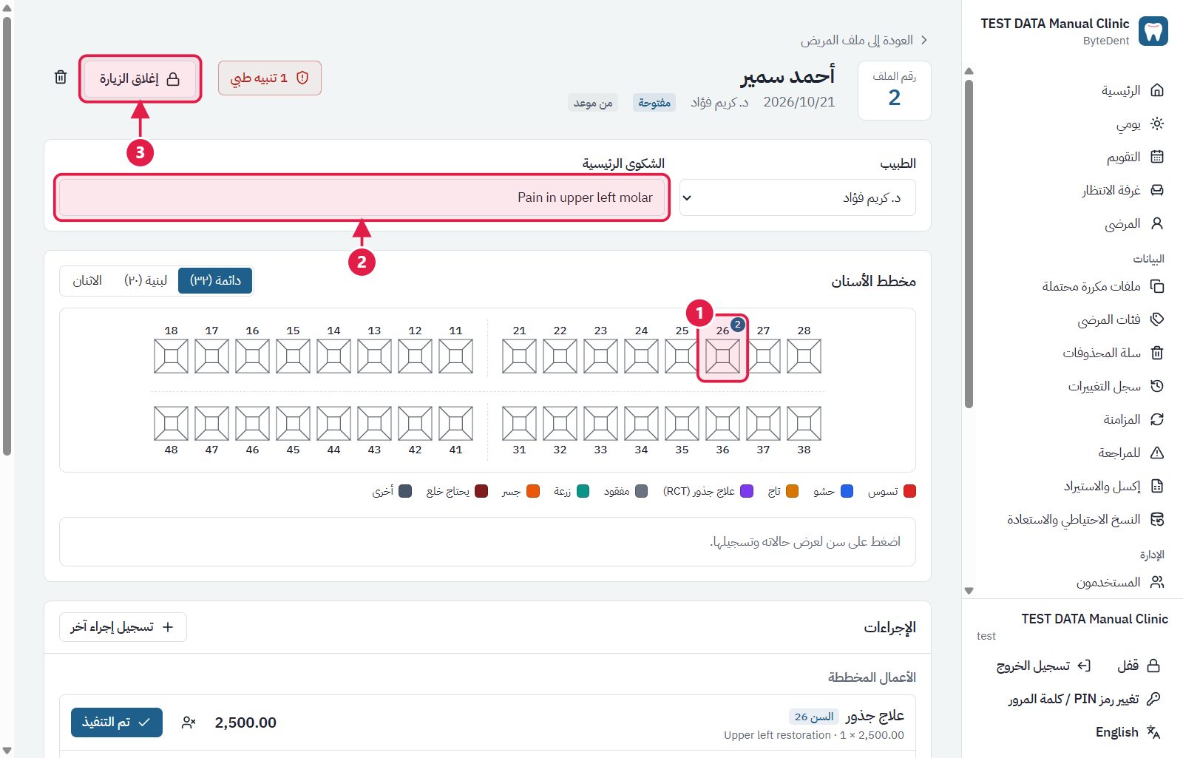Open تغيير رمز PIN / كلمة المرور
The image size is (1183, 758).
coord(1085,699)
